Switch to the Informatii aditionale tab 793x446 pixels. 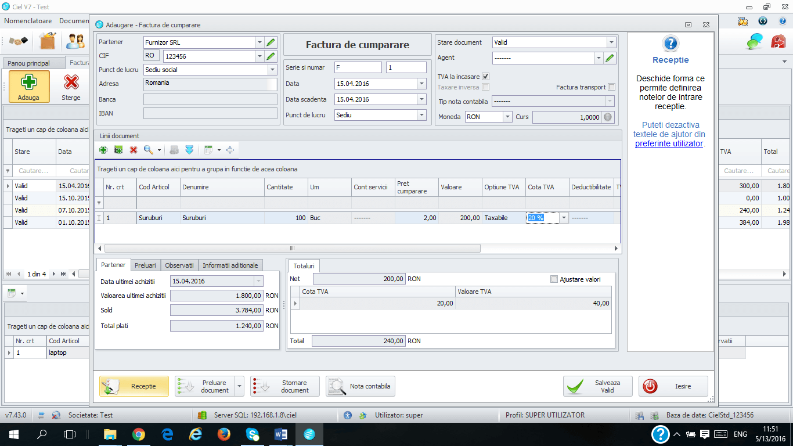(230, 265)
